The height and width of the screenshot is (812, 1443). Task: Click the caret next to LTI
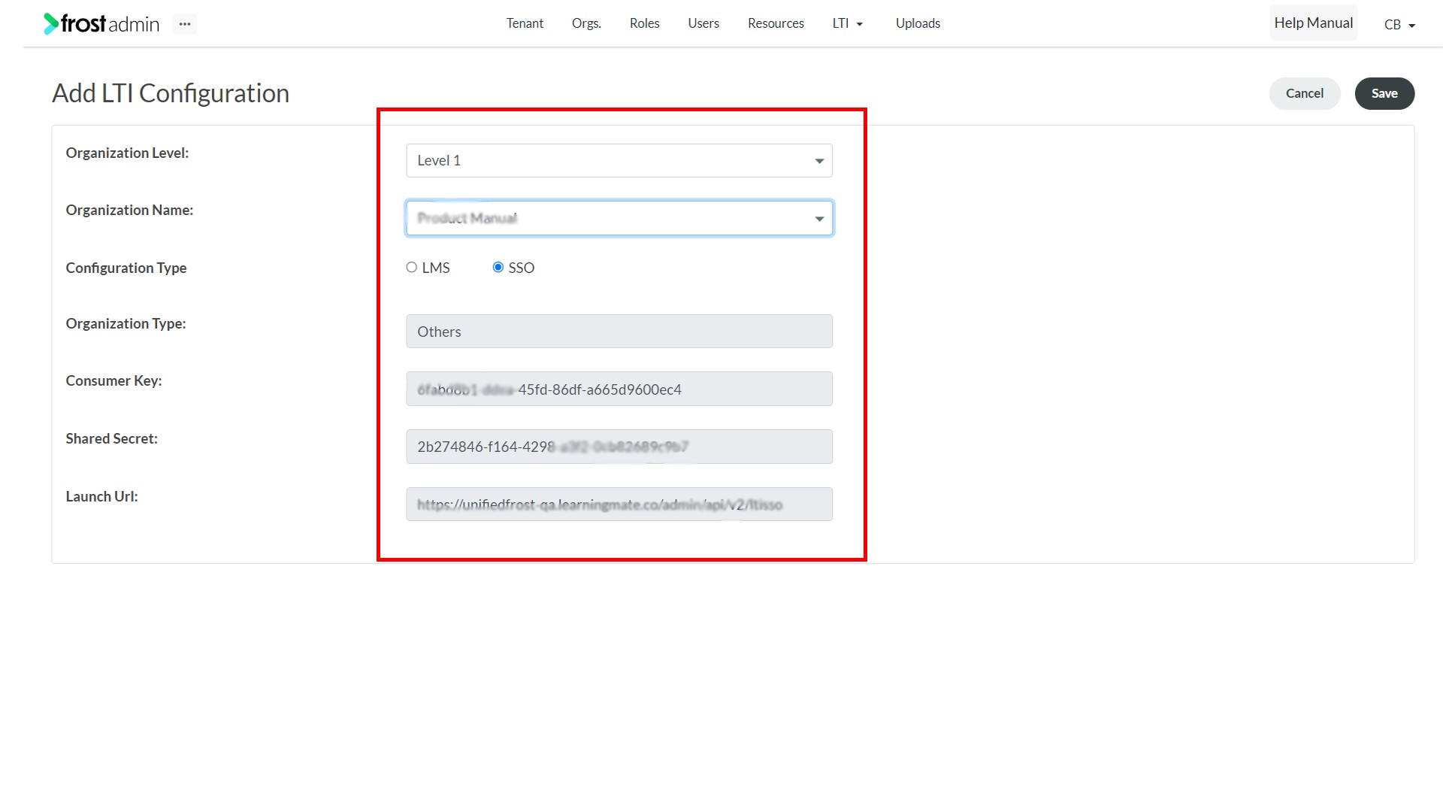click(860, 25)
